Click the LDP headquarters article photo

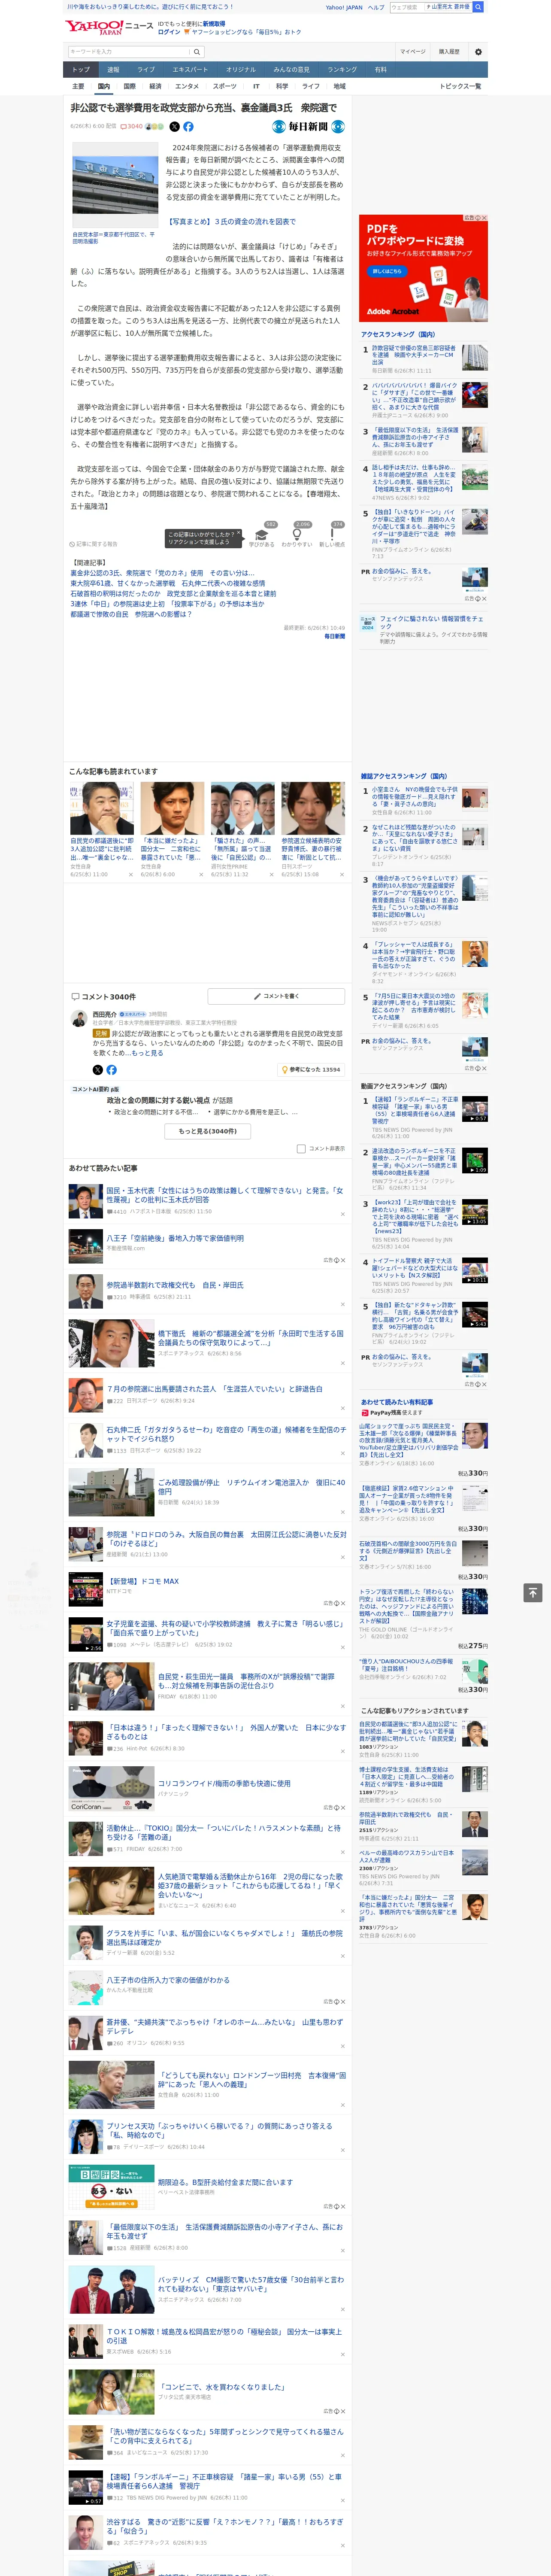coord(115,185)
